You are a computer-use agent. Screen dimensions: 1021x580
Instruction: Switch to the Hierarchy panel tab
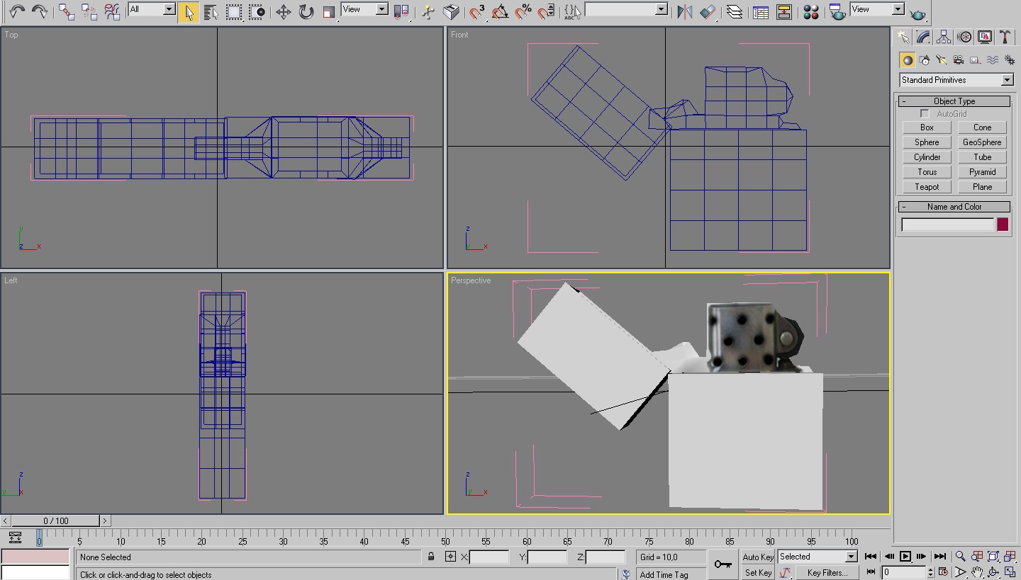point(944,38)
